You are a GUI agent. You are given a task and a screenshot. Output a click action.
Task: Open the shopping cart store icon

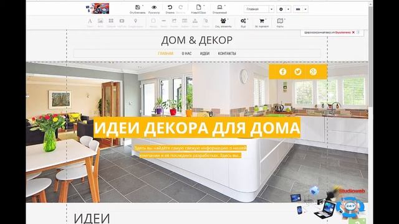pyautogui.click(x=262, y=21)
